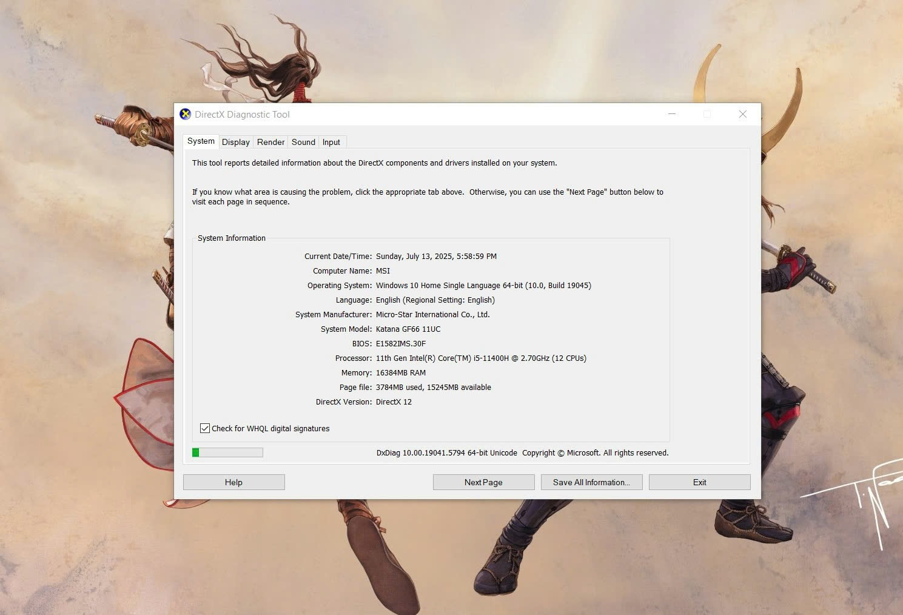Viewport: 903px width, 615px height.
Task: Click the Processor value text
Action: tap(481, 358)
